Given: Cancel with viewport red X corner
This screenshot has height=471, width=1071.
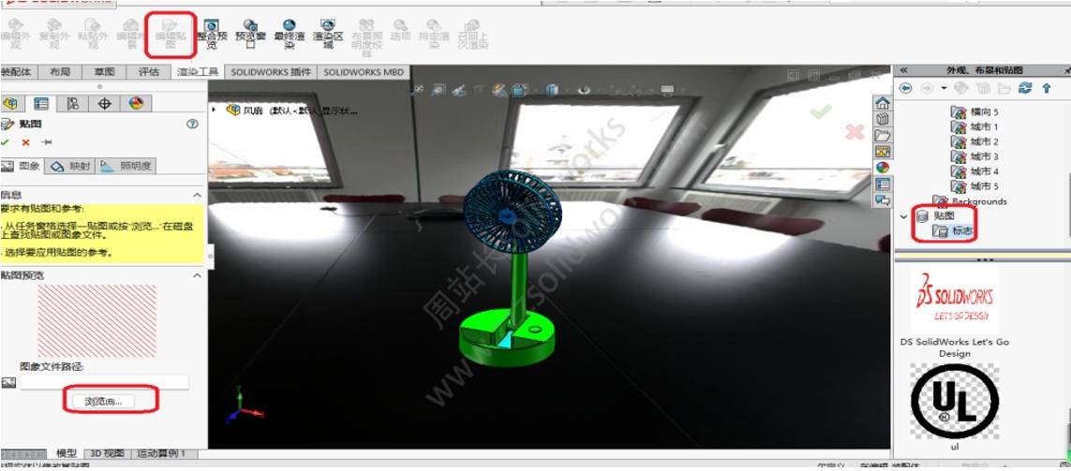Looking at the screenshot, I should pyautogui.click(x=855, y=132).
